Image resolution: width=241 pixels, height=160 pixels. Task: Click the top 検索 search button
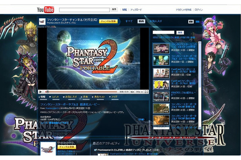tap(114, 9)
